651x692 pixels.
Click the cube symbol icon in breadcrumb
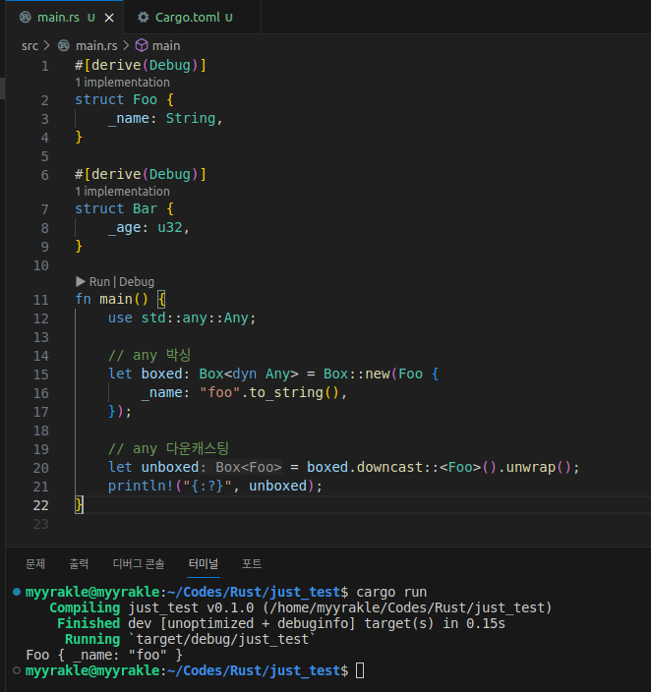click(x=141, y=45)
